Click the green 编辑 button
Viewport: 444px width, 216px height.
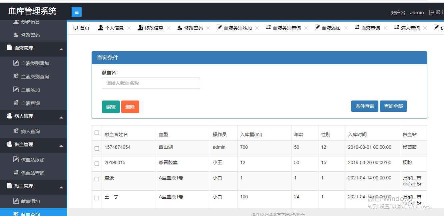pyautogui.click(x=111, y=107)
